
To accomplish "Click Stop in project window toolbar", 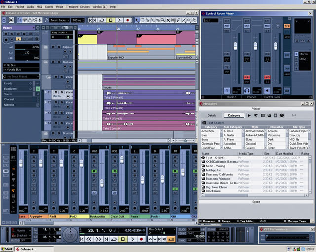I will (x=111, y=20).
